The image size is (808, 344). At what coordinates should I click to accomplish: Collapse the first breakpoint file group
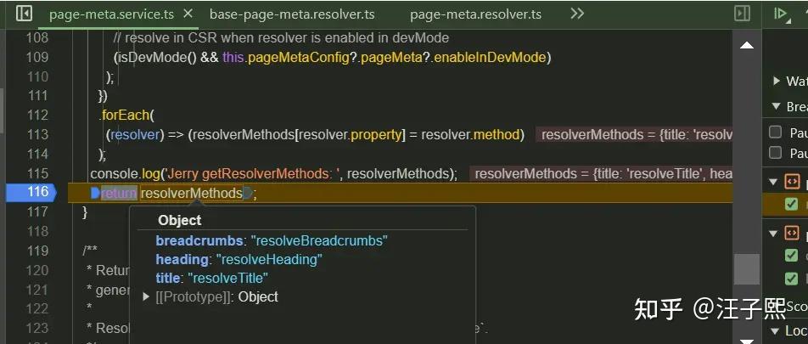click(773, 182)
